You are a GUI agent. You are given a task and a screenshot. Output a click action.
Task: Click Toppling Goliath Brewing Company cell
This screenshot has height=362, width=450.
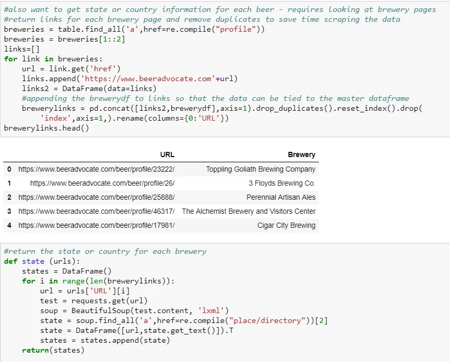[261, 169]
